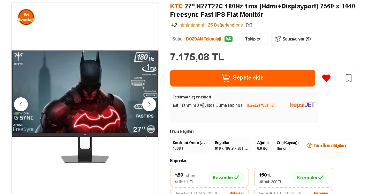Open photo reviews camera icon
The image size is (380, 194).
[249, 25]
